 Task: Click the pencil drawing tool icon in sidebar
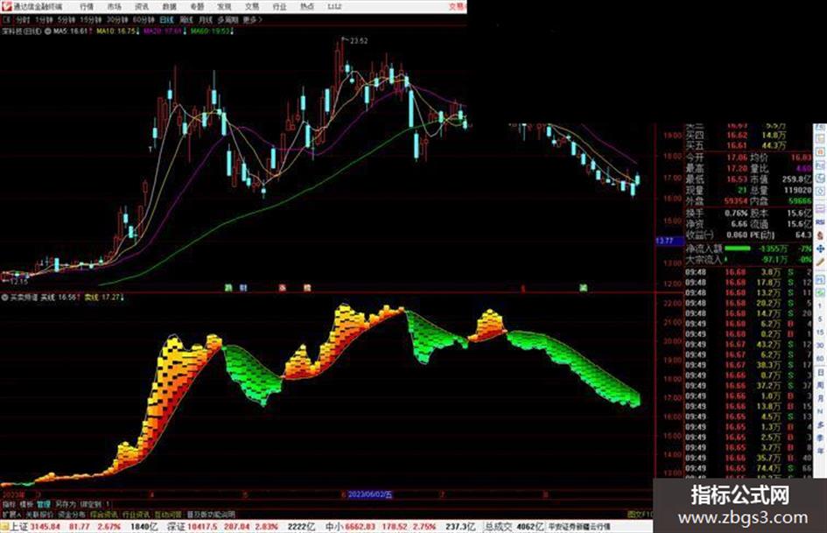click(820, 263)
